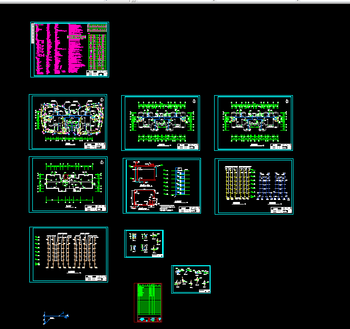Screen dimensions: 350x329
Task: Click the green schedule table in notes sheet
Action: click(x=97, y=52)
